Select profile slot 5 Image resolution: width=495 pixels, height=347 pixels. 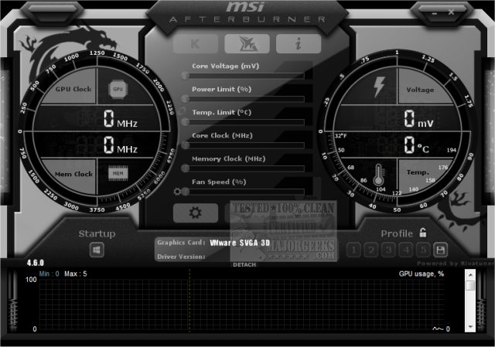423,250
